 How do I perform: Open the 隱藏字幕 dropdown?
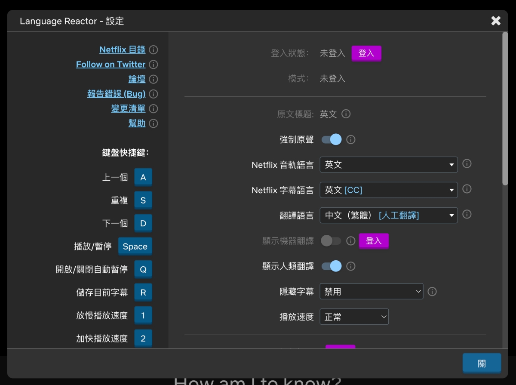point(372,292)
